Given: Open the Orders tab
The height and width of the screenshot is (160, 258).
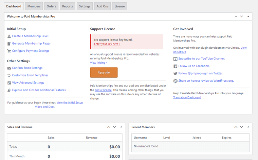Looking at the screenshot, I should 51,6.
